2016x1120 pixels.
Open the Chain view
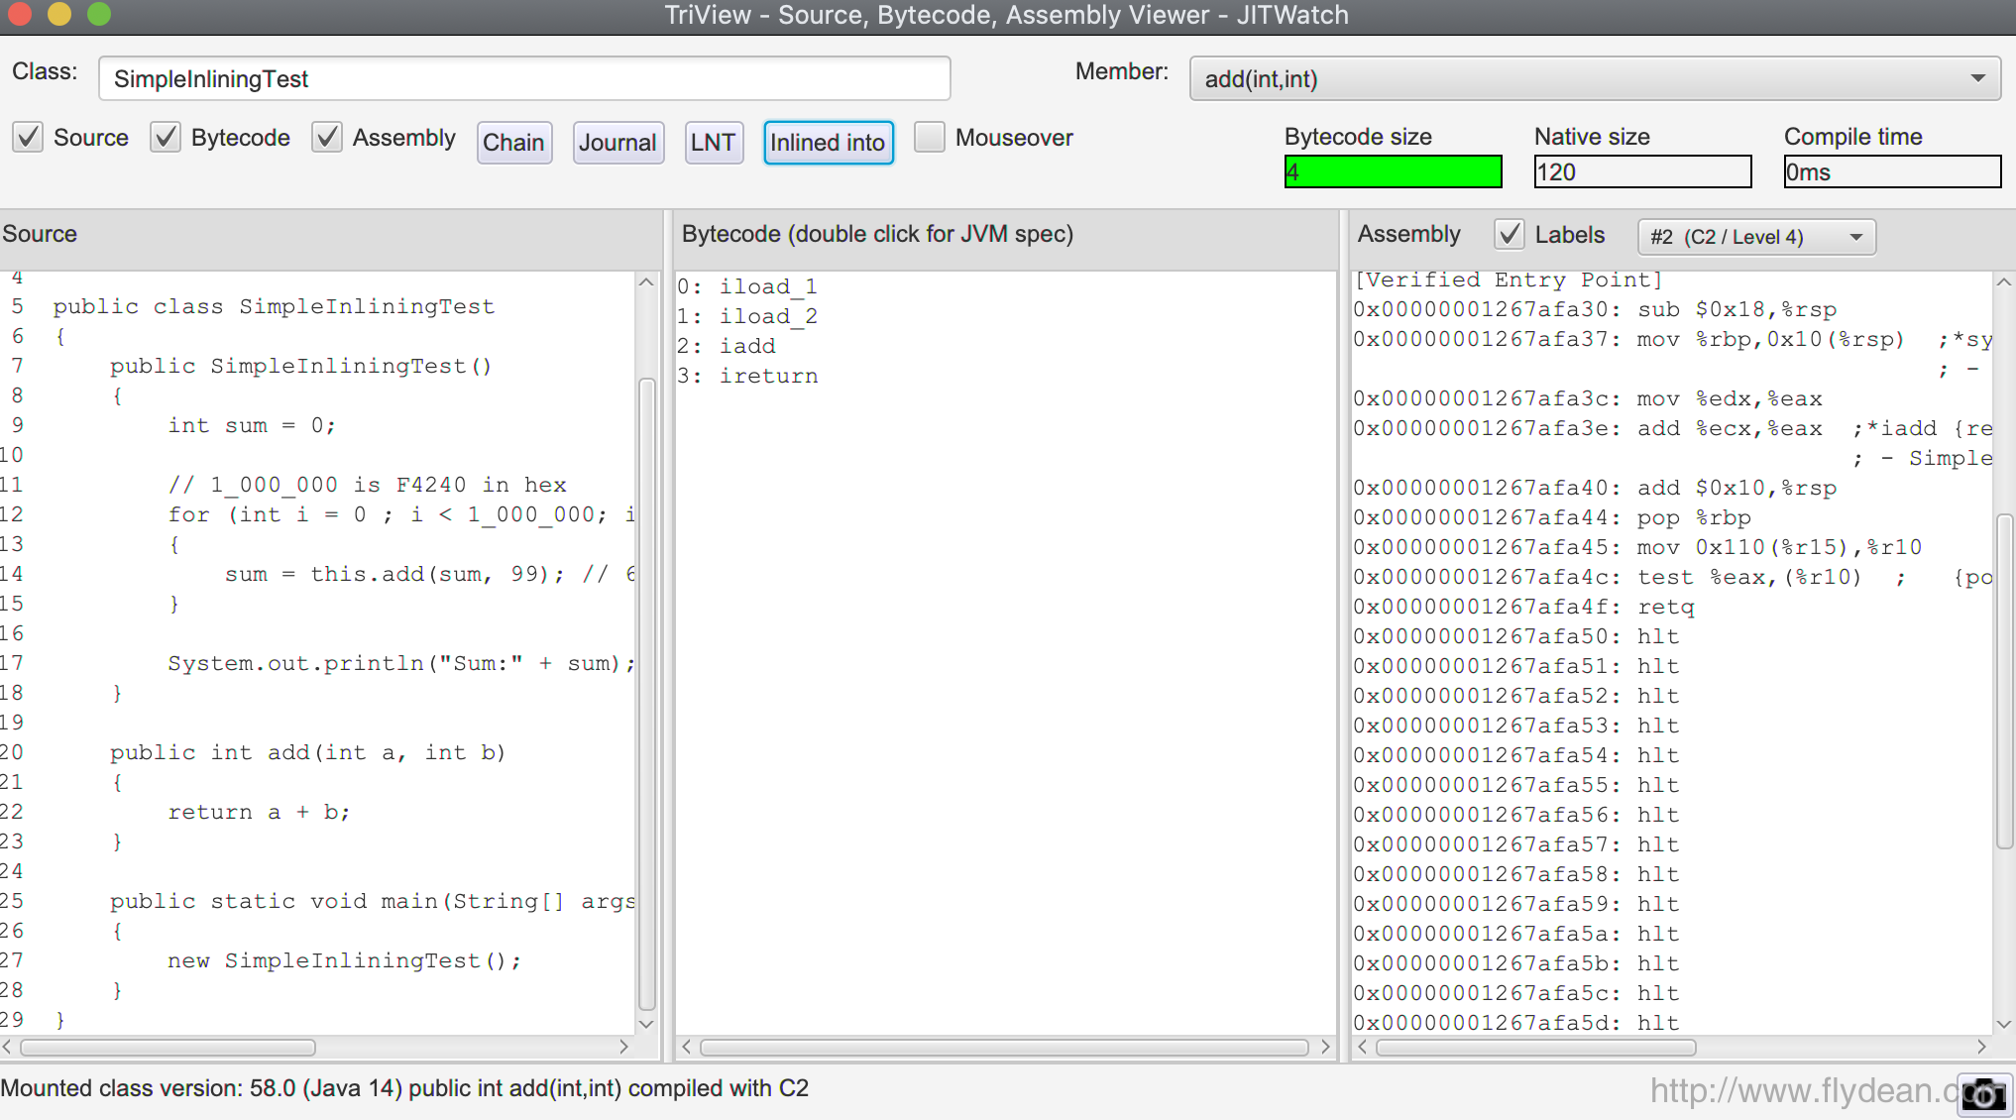[513, 143]
